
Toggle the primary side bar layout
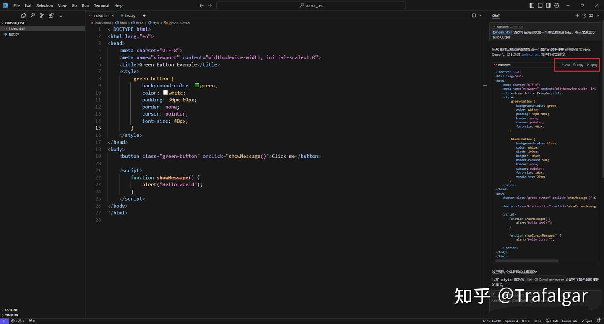[532, 5]
